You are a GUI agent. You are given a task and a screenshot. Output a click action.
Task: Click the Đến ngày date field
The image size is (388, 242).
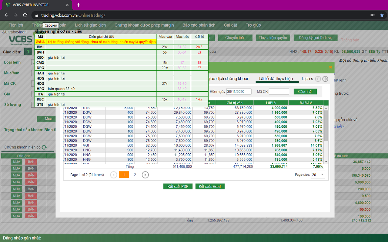click(239, 91)
